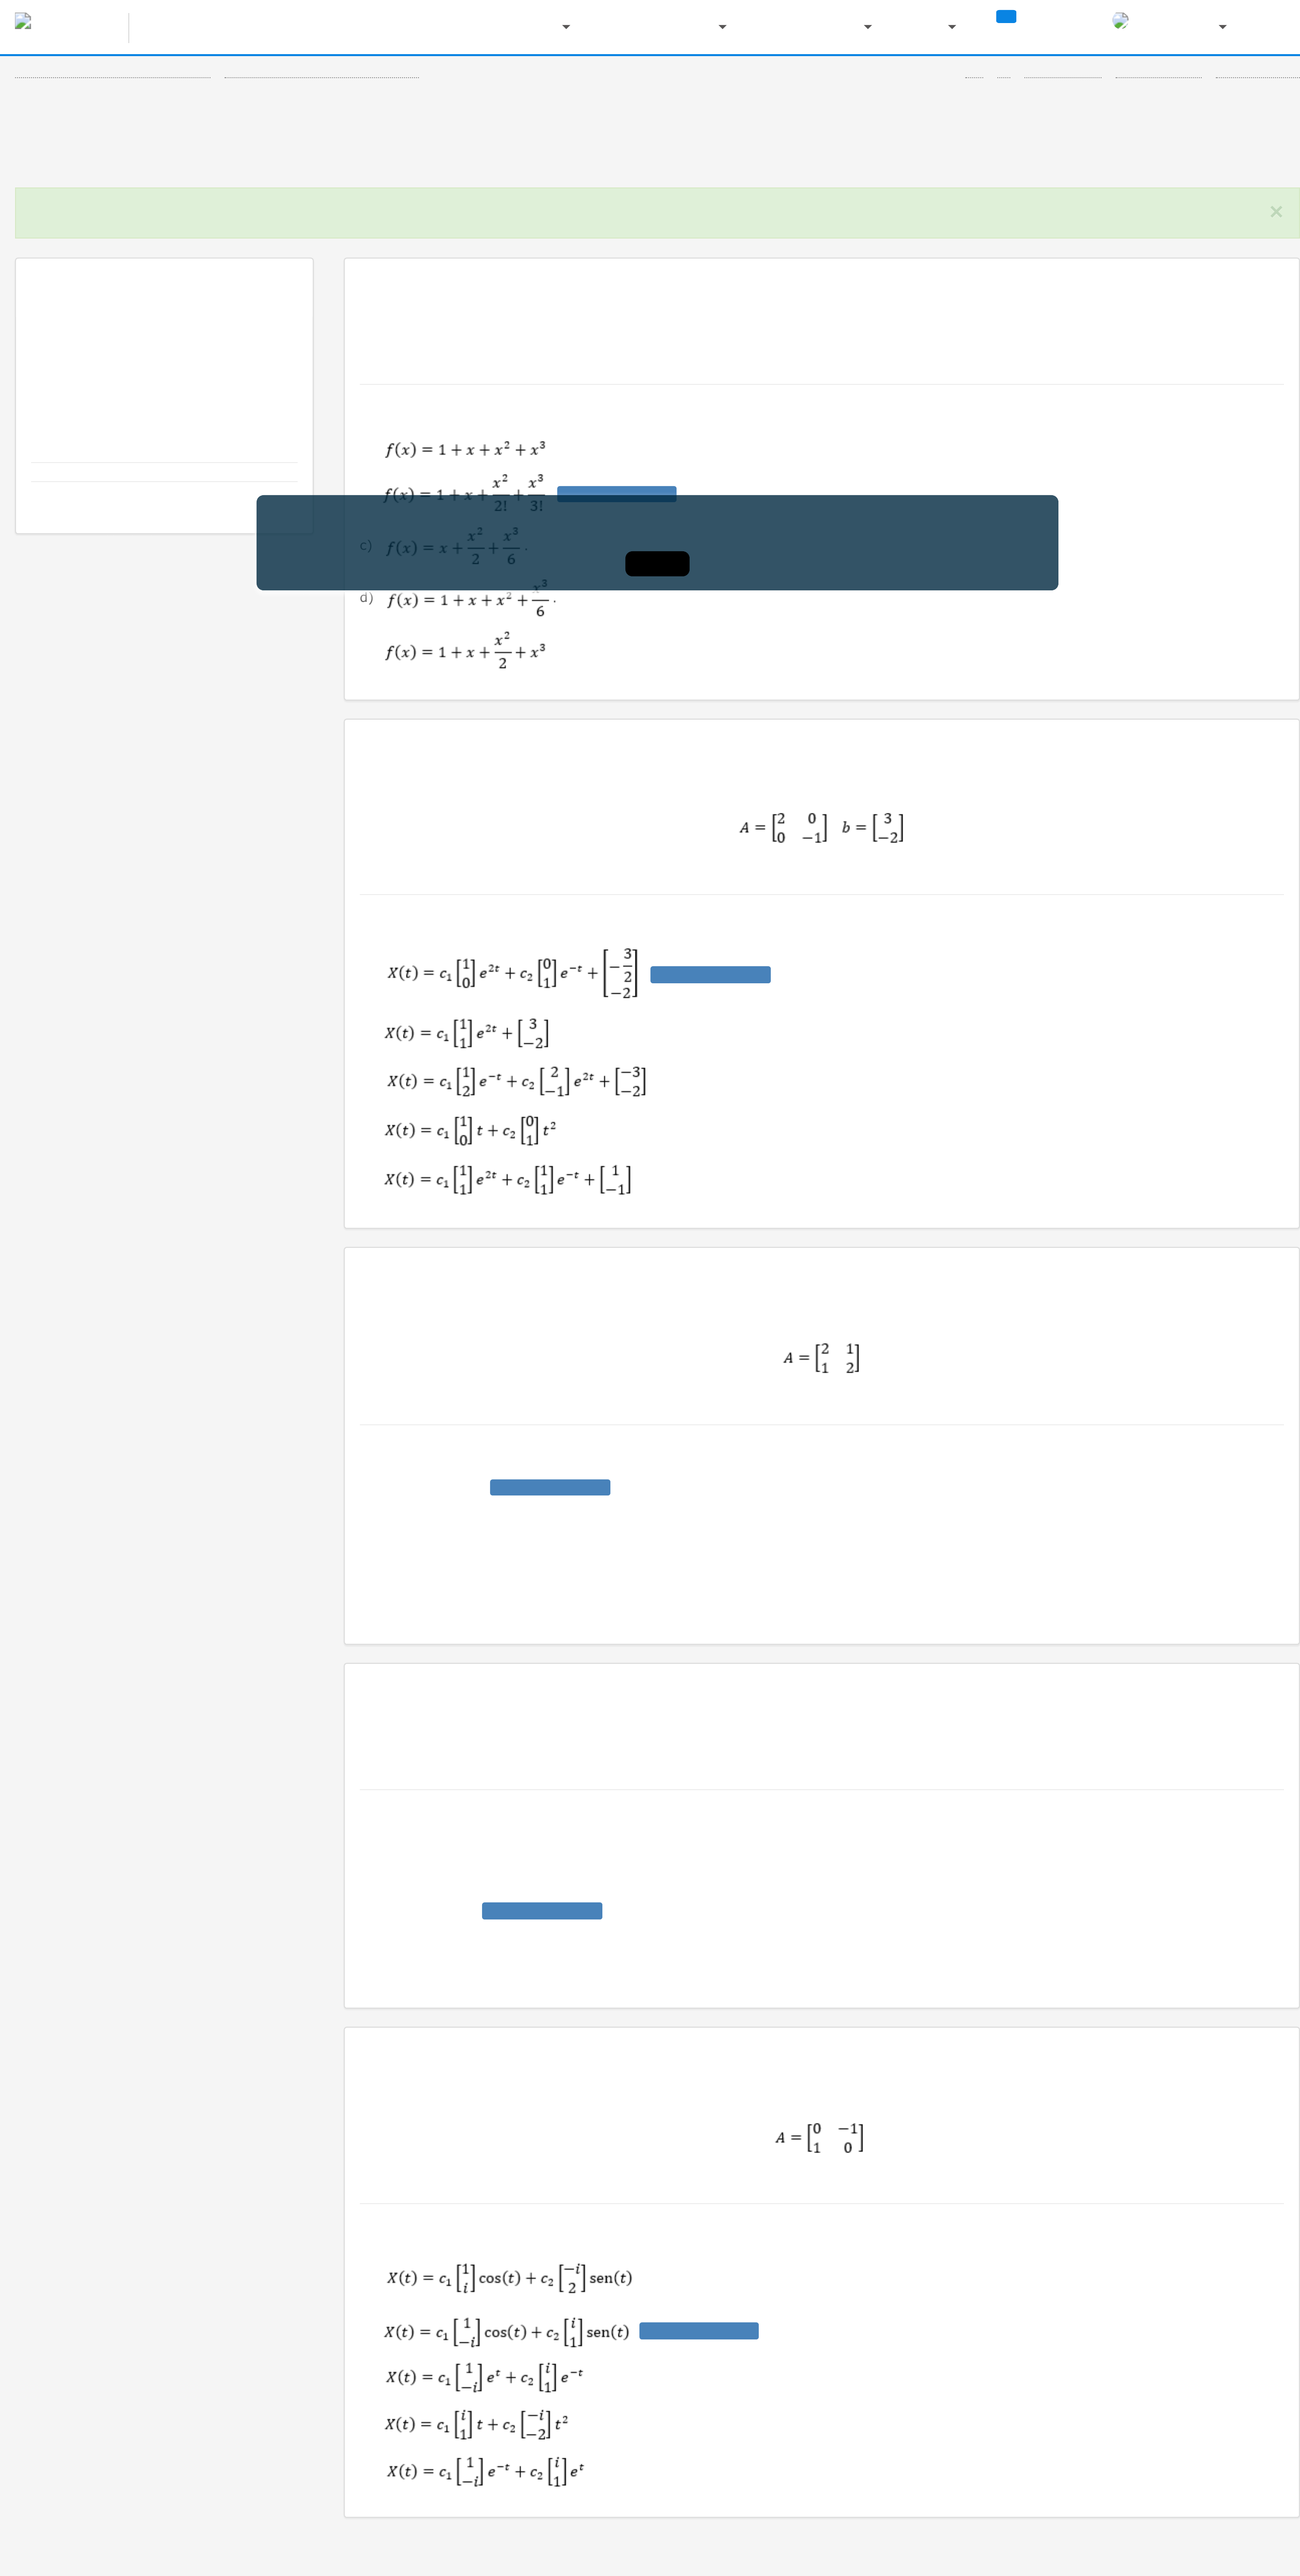Viewport: 1300px width, 2576px height.
Task: Dismiss the green alert banner with its X
Action: [1275, 212]
